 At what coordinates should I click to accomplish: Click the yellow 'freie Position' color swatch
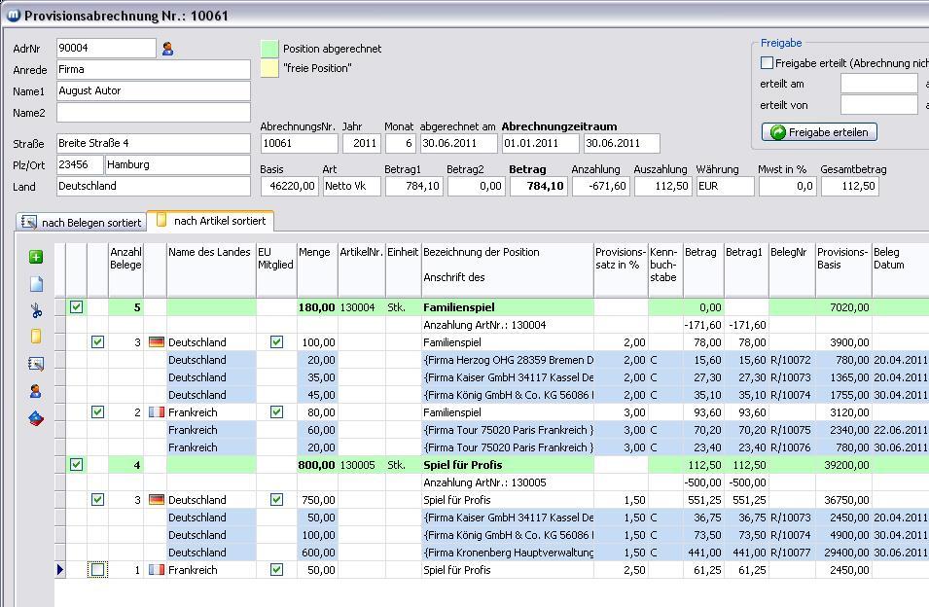269,68
